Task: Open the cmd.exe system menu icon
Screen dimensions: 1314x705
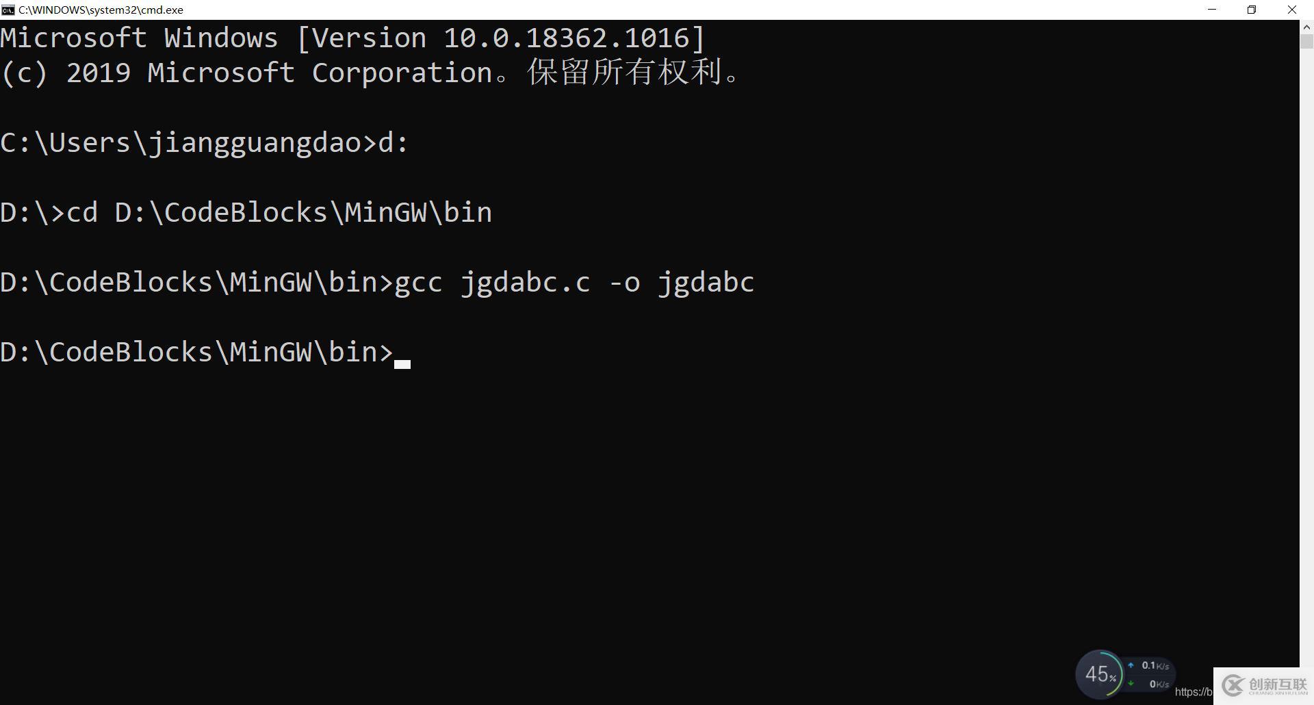Action: (8, 10)
